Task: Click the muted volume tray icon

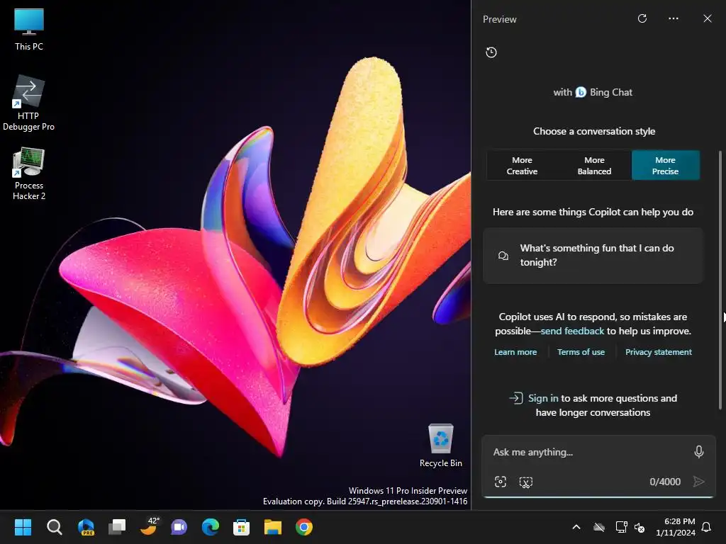Action: (x=640, y=527)
